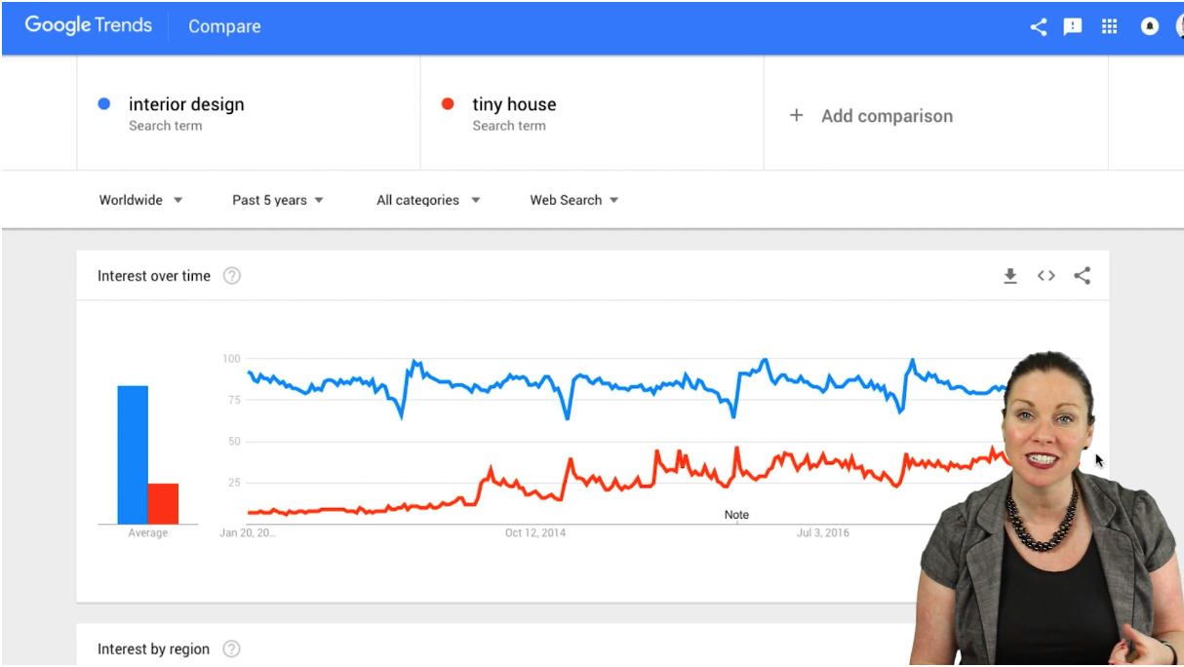This screenshot has height=667, width=1184.
Task: Go to the Google Trends home logo
Action: (88, 26)
